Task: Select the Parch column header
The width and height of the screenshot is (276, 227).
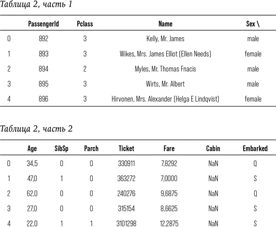Action: [x=91, y=148]
